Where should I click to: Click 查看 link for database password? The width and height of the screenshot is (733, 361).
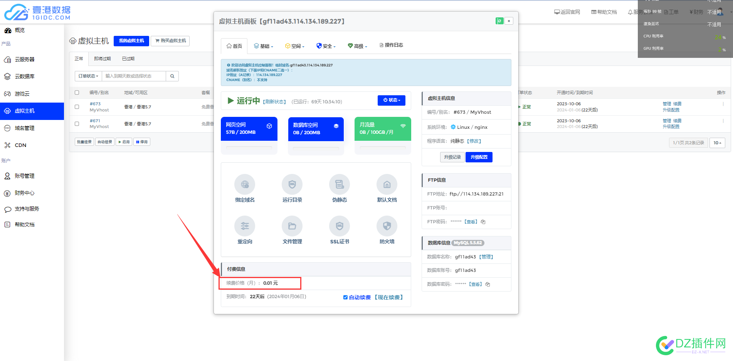[x=476, y=284]
